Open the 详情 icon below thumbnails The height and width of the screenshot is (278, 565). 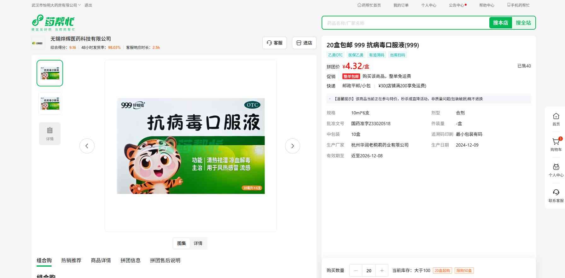click(x=50, y=133)
